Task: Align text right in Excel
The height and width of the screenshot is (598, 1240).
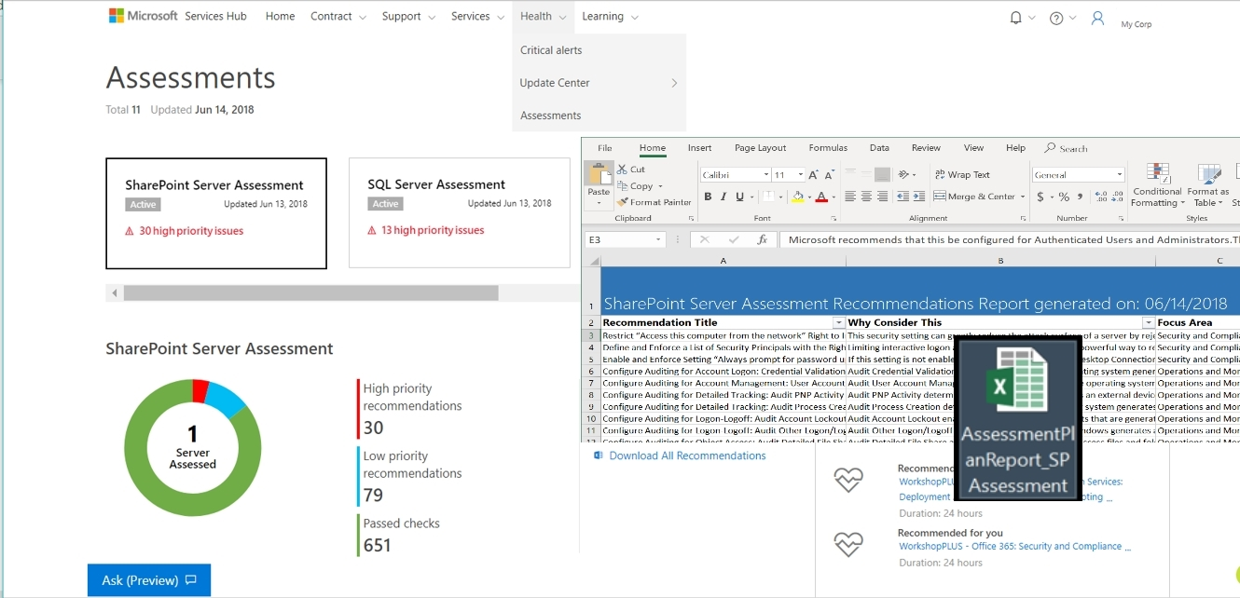Action: pos(882,197)
